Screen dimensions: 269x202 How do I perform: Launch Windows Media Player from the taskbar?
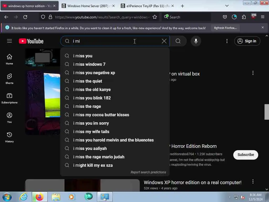(72, 197)
